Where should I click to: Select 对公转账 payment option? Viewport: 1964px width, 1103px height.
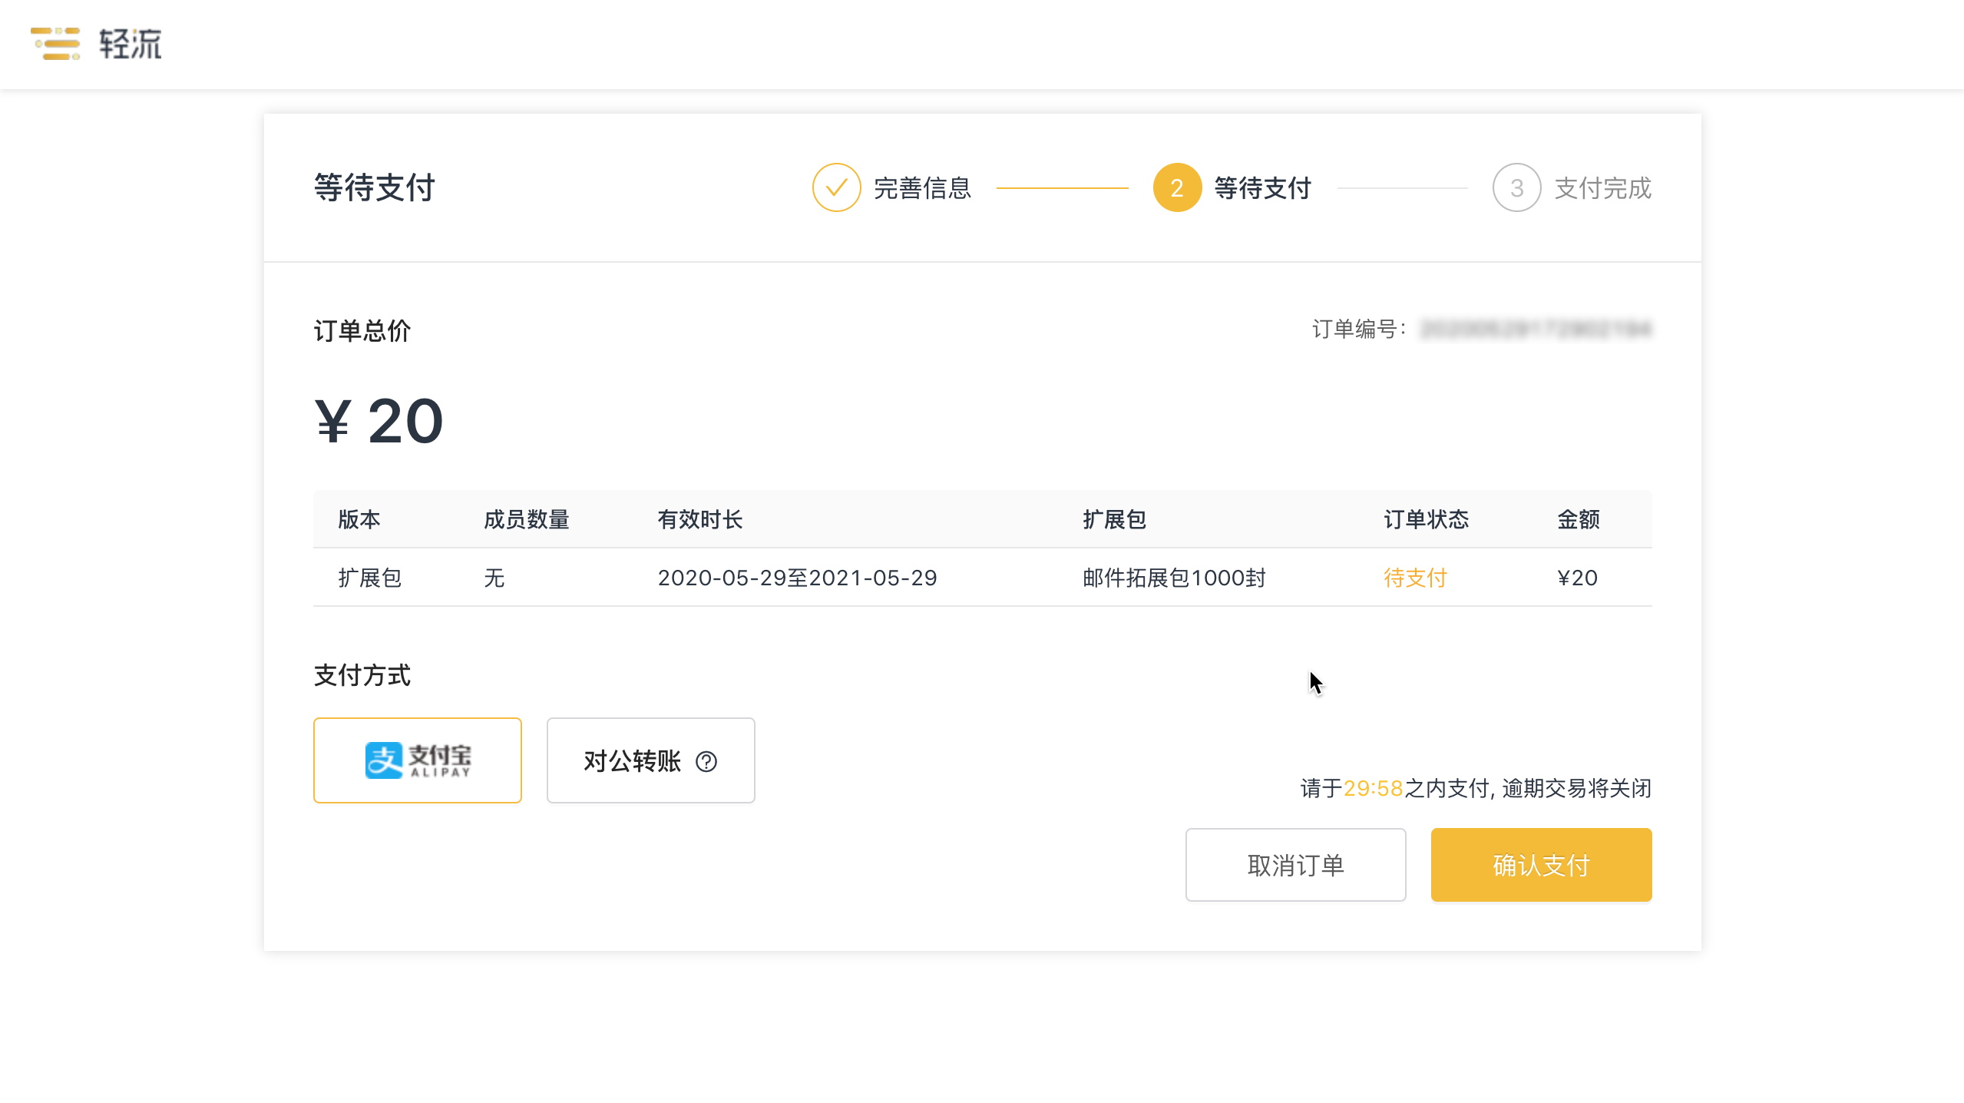(x=651, y=760)
